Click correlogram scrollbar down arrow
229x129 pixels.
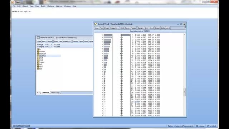[x=185, y=115]
